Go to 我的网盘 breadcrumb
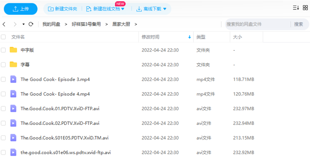 (x=51, y=24)
